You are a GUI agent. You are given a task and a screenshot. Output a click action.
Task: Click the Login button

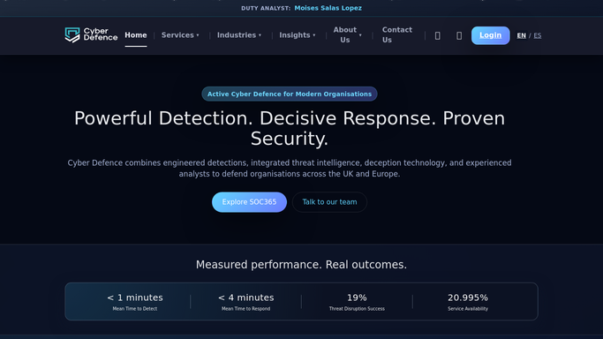[490, 35]
